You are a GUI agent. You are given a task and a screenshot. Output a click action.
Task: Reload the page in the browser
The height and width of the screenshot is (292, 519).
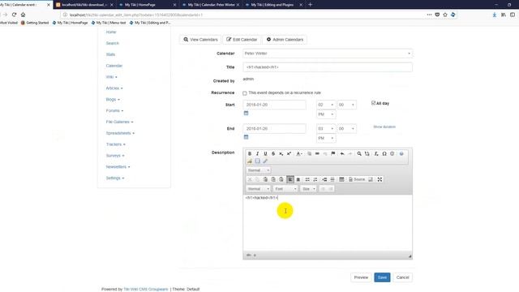14,15
